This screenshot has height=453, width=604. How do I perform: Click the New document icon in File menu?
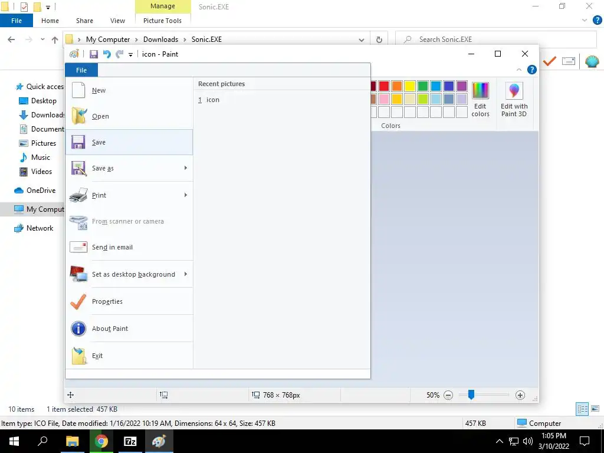point(78,90)
